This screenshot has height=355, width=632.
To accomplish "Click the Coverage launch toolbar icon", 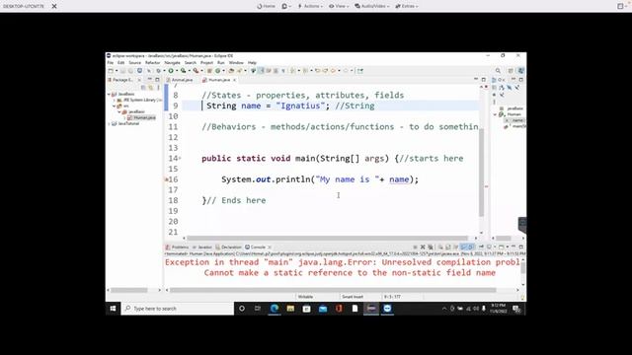I will coord(184,71).
